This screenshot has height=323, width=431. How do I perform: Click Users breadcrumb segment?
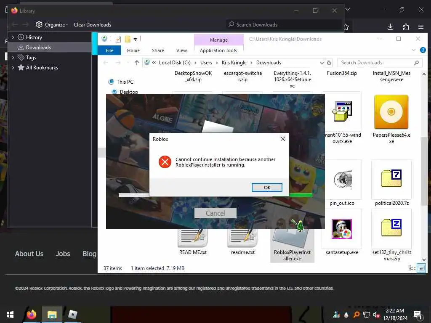coord(206,63)
